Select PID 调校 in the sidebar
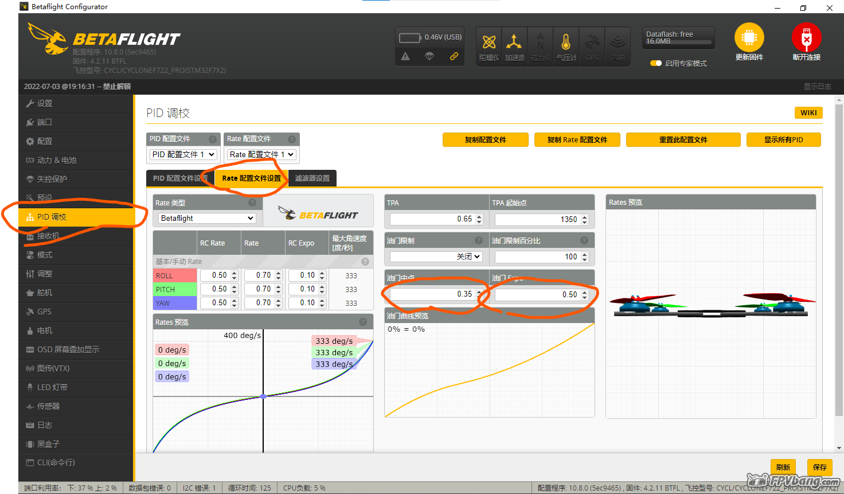 pos(76,217)
